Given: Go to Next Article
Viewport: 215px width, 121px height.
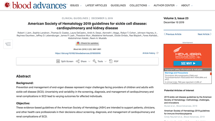Looking at the screenshot, I should click(205, 34).
